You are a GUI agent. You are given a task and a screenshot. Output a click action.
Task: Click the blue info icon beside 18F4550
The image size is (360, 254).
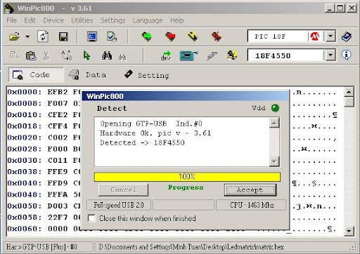[x=347, y=55]
